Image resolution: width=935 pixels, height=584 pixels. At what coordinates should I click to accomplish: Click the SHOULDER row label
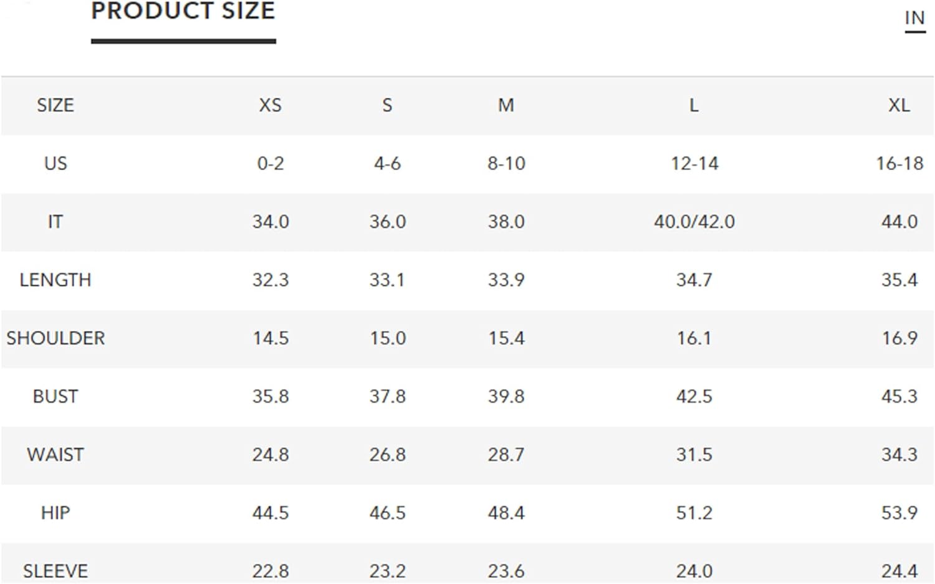55,338
